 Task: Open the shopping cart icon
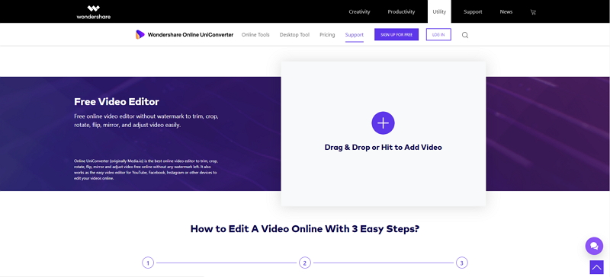533,12
